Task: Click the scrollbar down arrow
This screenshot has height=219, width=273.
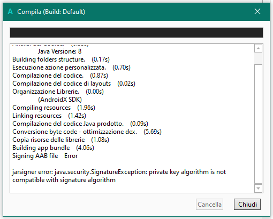Action: [258, 188]
